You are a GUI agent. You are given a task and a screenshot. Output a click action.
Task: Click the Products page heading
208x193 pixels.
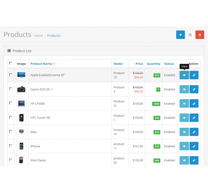pos(18,35)
